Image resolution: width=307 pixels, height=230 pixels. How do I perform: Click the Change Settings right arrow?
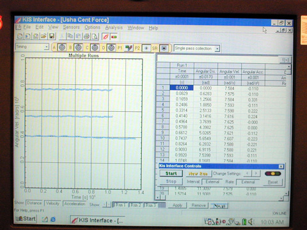[256, 173]
